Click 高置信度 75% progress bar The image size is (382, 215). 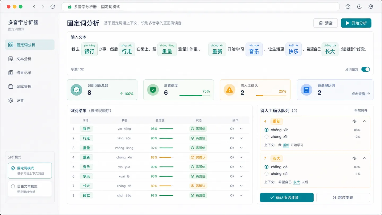pyautogui.click(x=195, y=95)
